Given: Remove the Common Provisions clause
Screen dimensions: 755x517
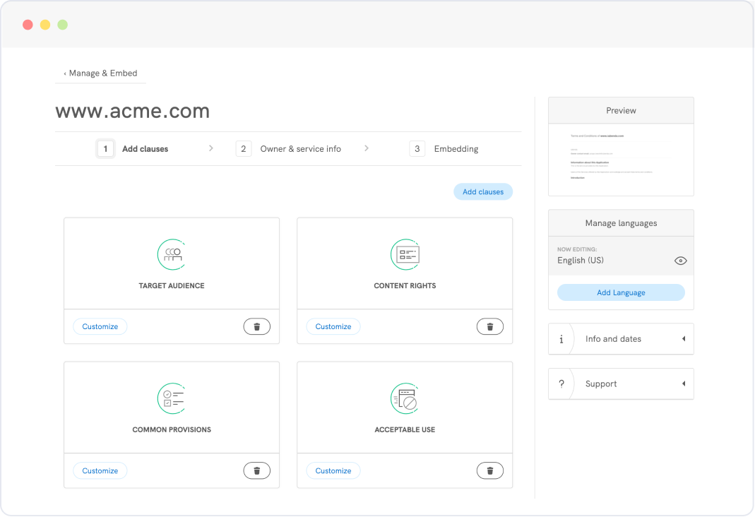Looking at the screenshot, I should click(x=256, y=470).
